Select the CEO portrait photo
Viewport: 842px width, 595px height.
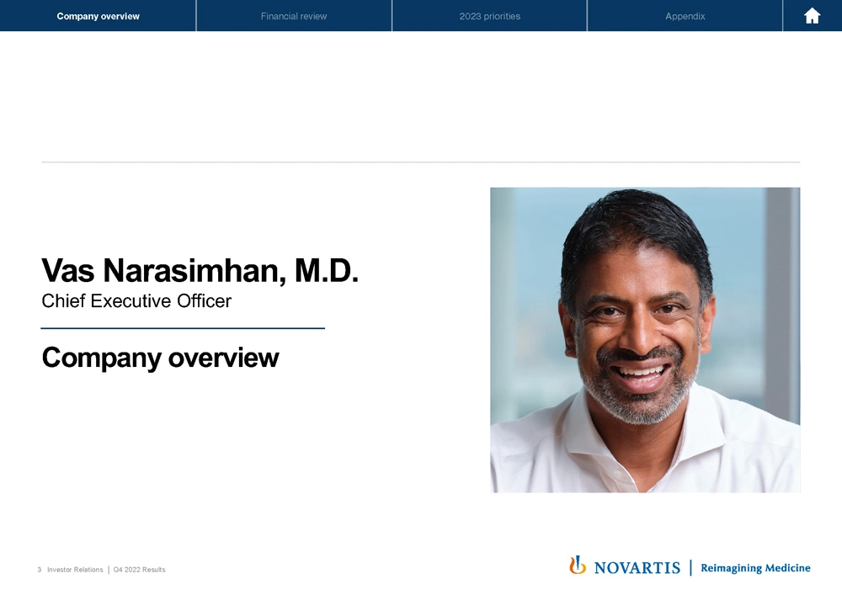645,339
